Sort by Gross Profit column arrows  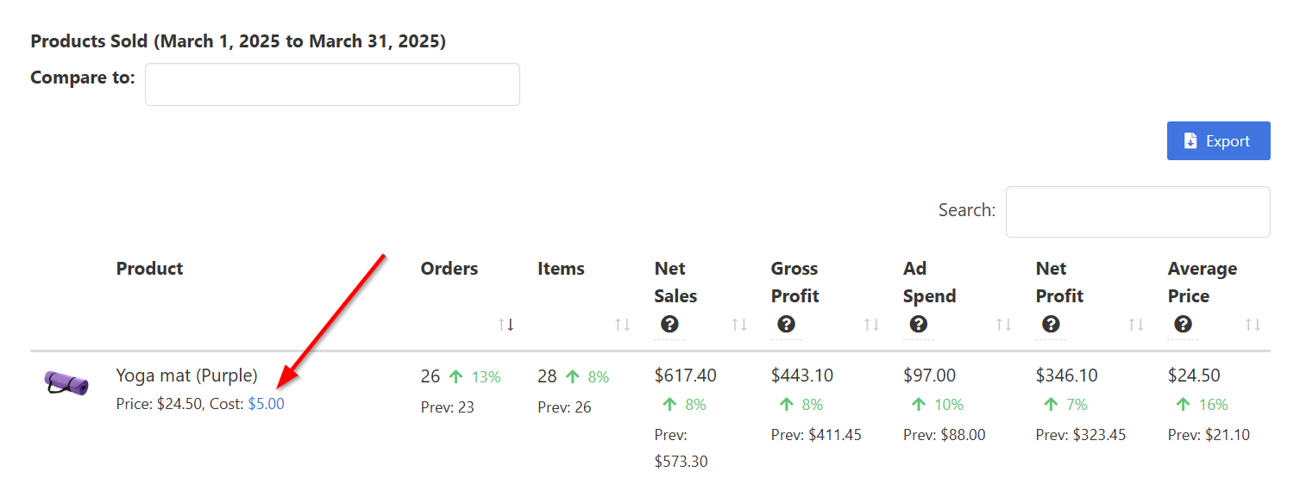871,325
